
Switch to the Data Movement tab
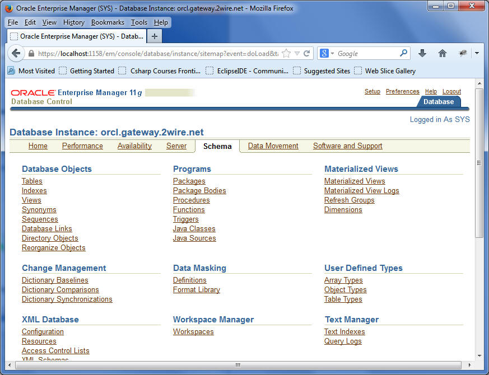(x=273, y=146)
